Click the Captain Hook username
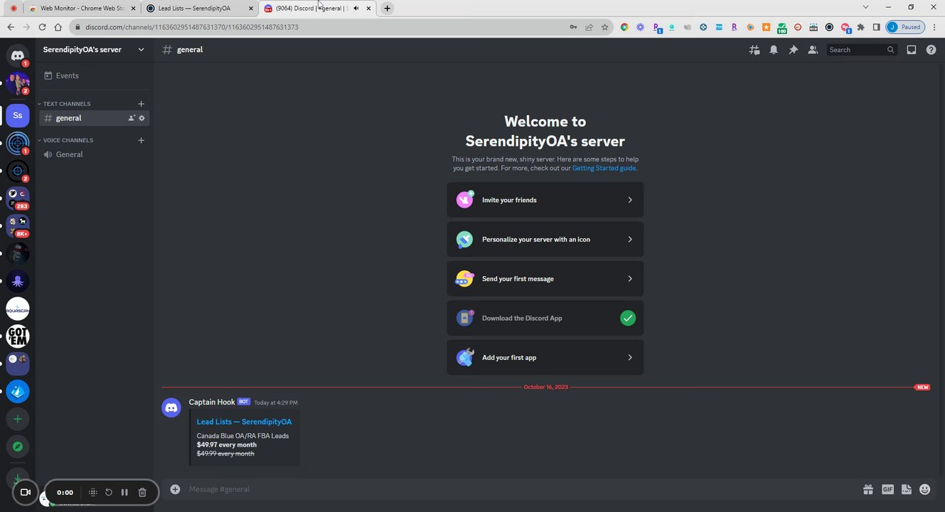Screen dimensions: 945x512 point(212,402)
